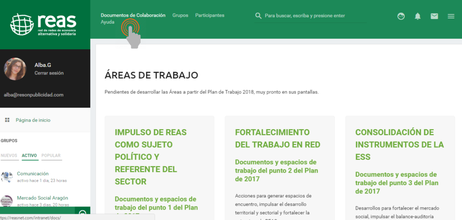Open the messages envelope icon
Screen dimensions: 462x220
[434, 16]
